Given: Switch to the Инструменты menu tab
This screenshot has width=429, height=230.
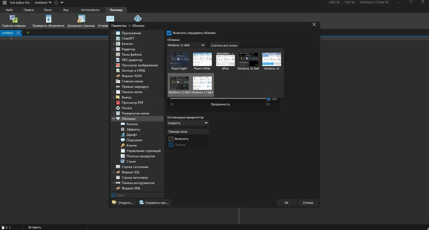Looking at the screenshot, I should [90, 10].
